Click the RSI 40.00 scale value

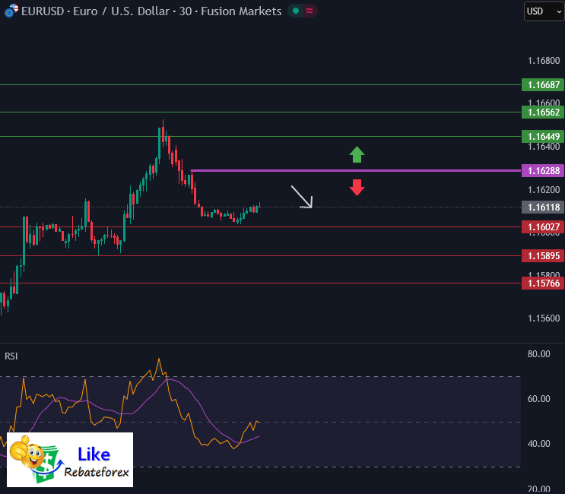pos(538,444)
